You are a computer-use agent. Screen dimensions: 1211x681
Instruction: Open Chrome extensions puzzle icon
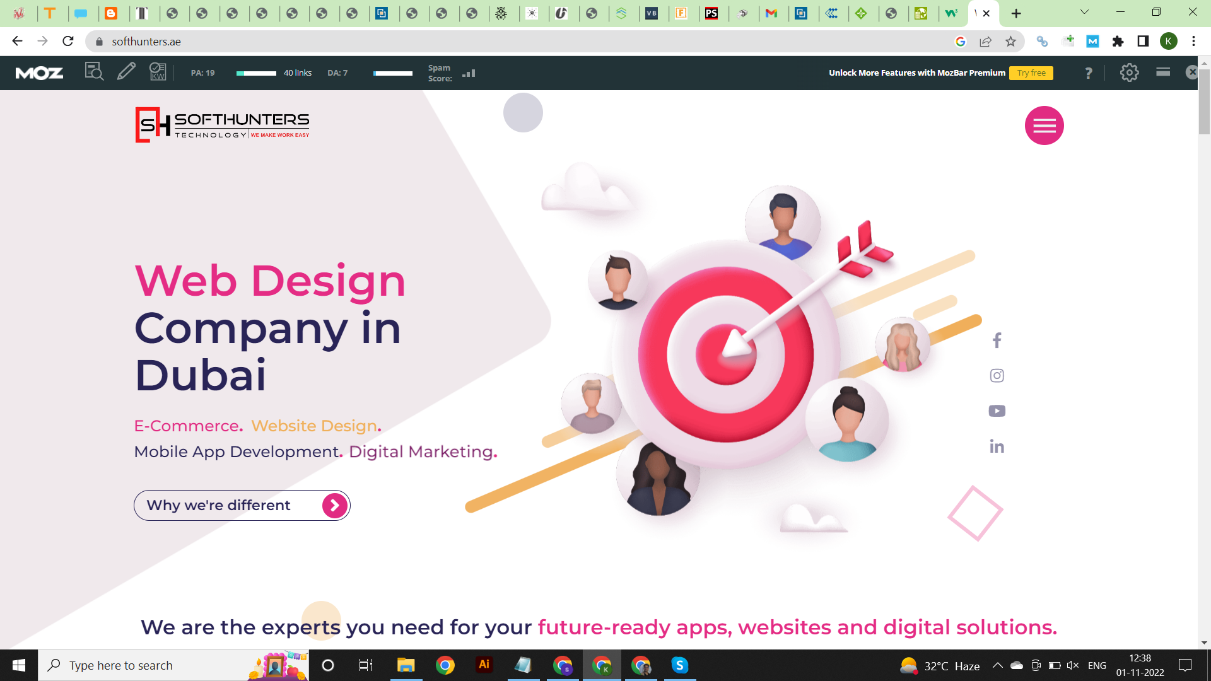coord(1118,42)
